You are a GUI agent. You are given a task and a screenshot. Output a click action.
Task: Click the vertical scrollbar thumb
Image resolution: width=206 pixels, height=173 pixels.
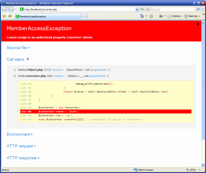click(x=203, y=82)
